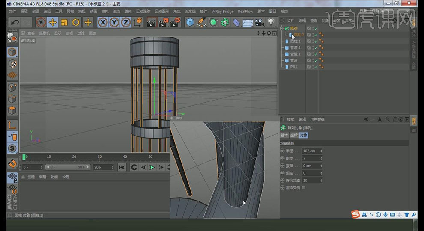Toggle the X axis lock
The image size is (424, 231).
click(103, 22)
